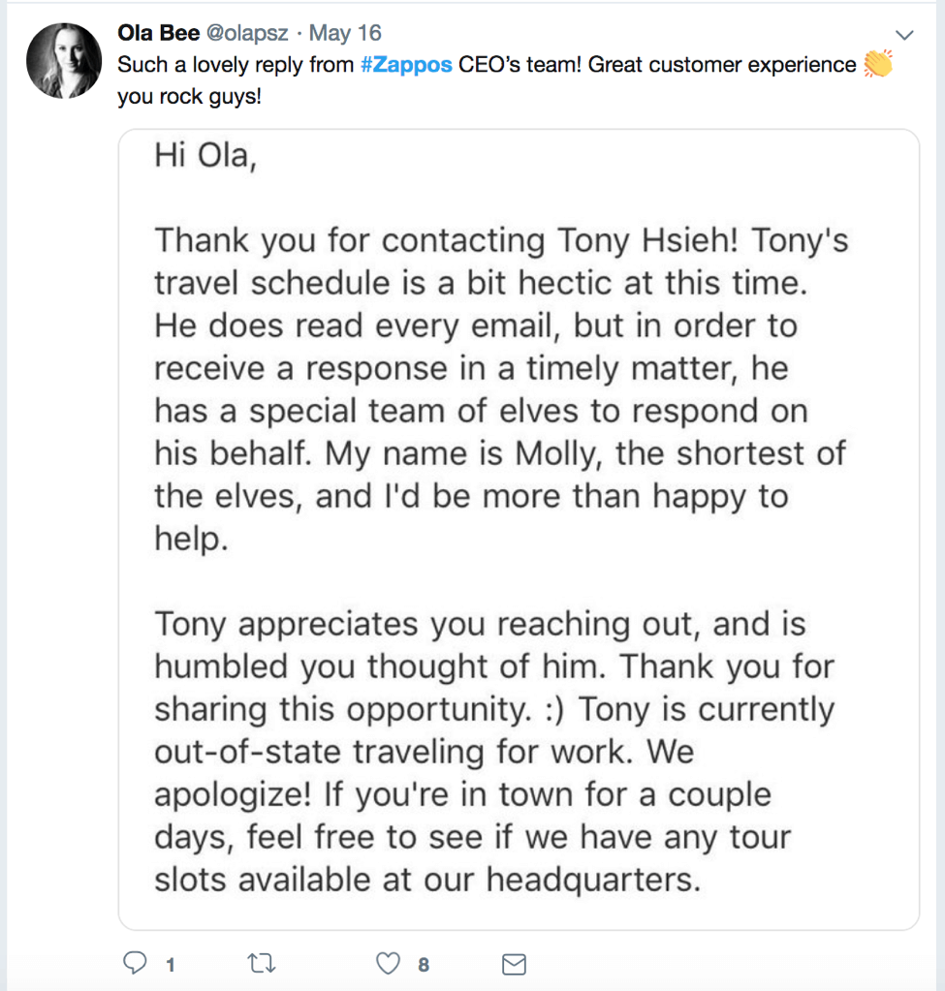This screenshot has width=945, height=991.
Task: Click the 'you rock guys!' tweet text
Action: click(189, 98)
